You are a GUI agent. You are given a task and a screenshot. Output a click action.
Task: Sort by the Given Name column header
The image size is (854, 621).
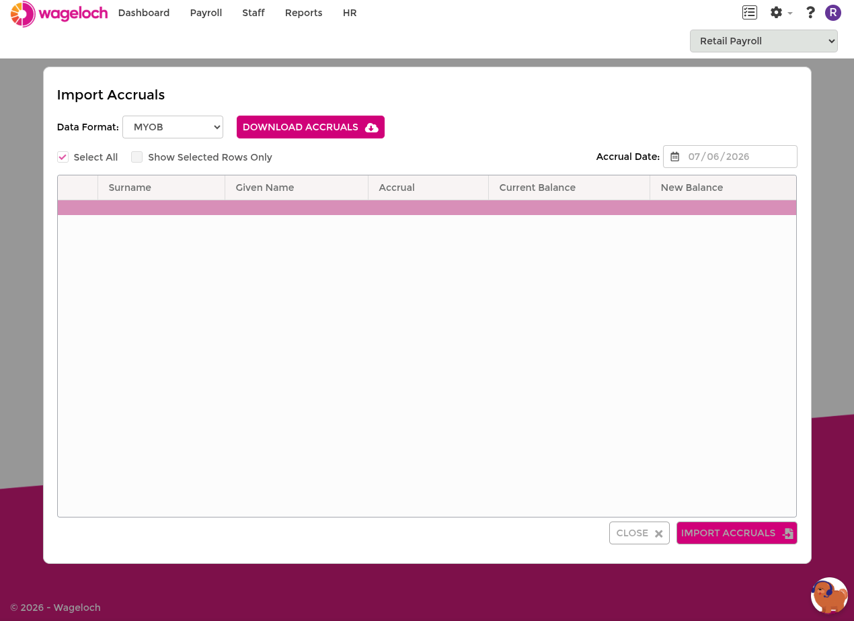tap(297, 188)
